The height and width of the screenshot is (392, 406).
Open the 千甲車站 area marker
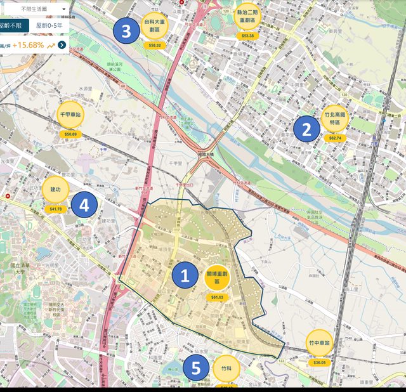[x=70, y=114]
